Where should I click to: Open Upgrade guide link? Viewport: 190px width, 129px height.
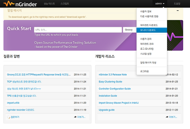[x=107, y=110]
